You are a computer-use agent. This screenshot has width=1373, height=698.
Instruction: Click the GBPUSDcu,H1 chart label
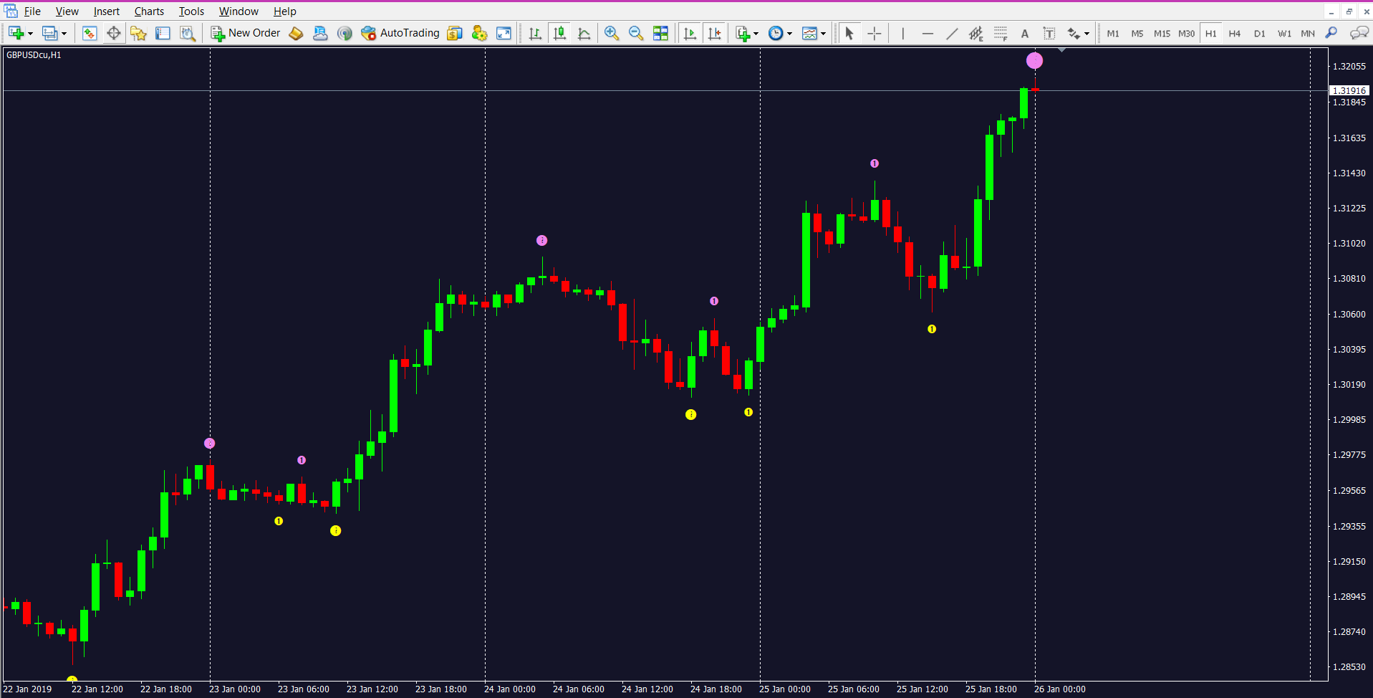pos(34,55)
